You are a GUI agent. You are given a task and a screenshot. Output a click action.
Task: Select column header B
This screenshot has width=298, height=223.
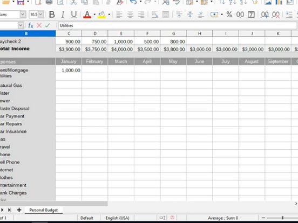(26, 33)
